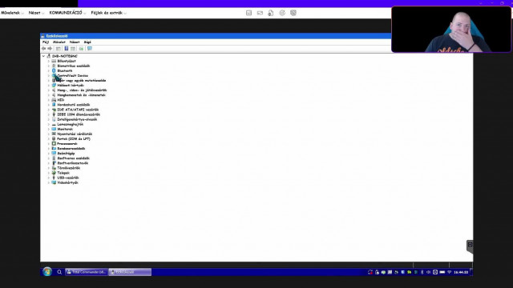The image size is (513, 288).
Task: Expand the Szoftveres eszközök node
Action: [x=49, y=158]
